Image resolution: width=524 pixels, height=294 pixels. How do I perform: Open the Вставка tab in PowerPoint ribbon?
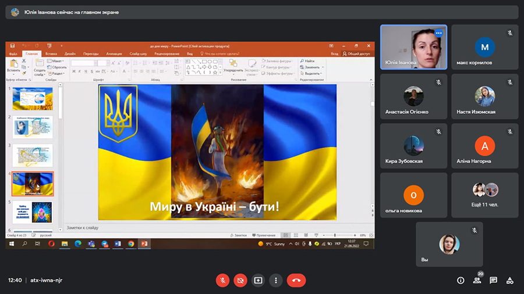(51, 53)
